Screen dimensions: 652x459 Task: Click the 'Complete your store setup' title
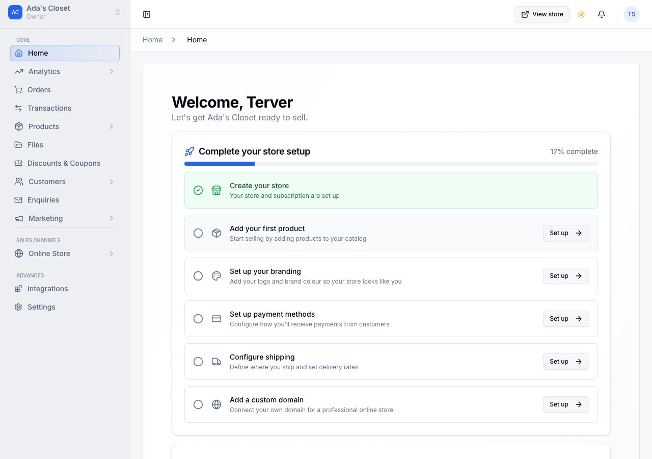(x=254, y=151)
